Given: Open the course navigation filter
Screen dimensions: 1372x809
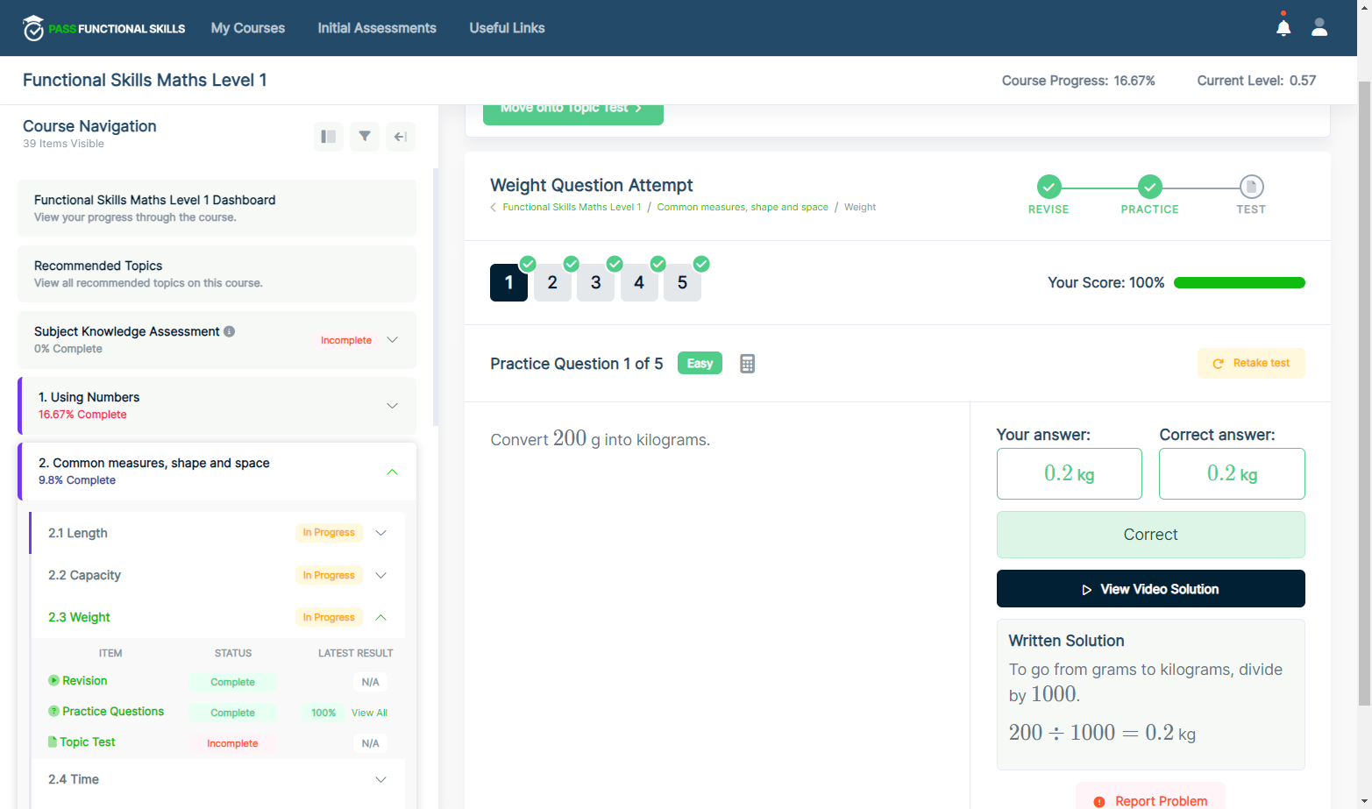Looking at the screenshot, I should pos(365,137).
